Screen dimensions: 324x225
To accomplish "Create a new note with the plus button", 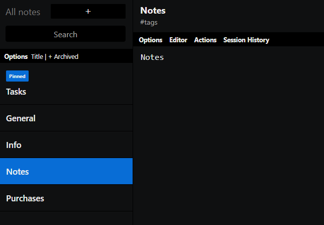I will click(x=88, y=12).
